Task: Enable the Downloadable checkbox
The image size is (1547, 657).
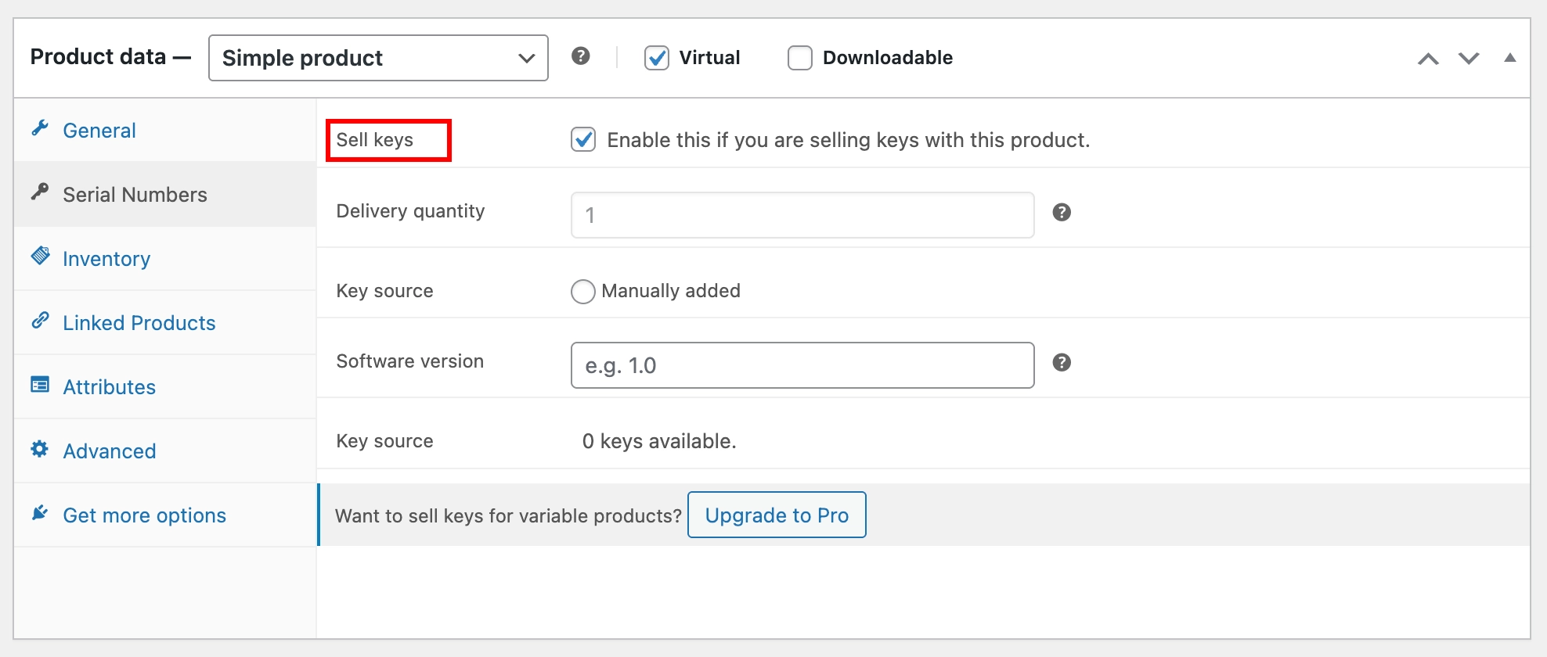Action: [x=799, y=58]
